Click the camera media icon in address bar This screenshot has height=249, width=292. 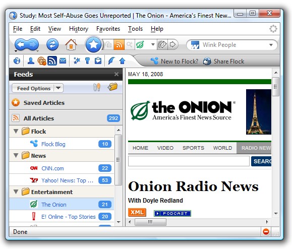(108, 45)
